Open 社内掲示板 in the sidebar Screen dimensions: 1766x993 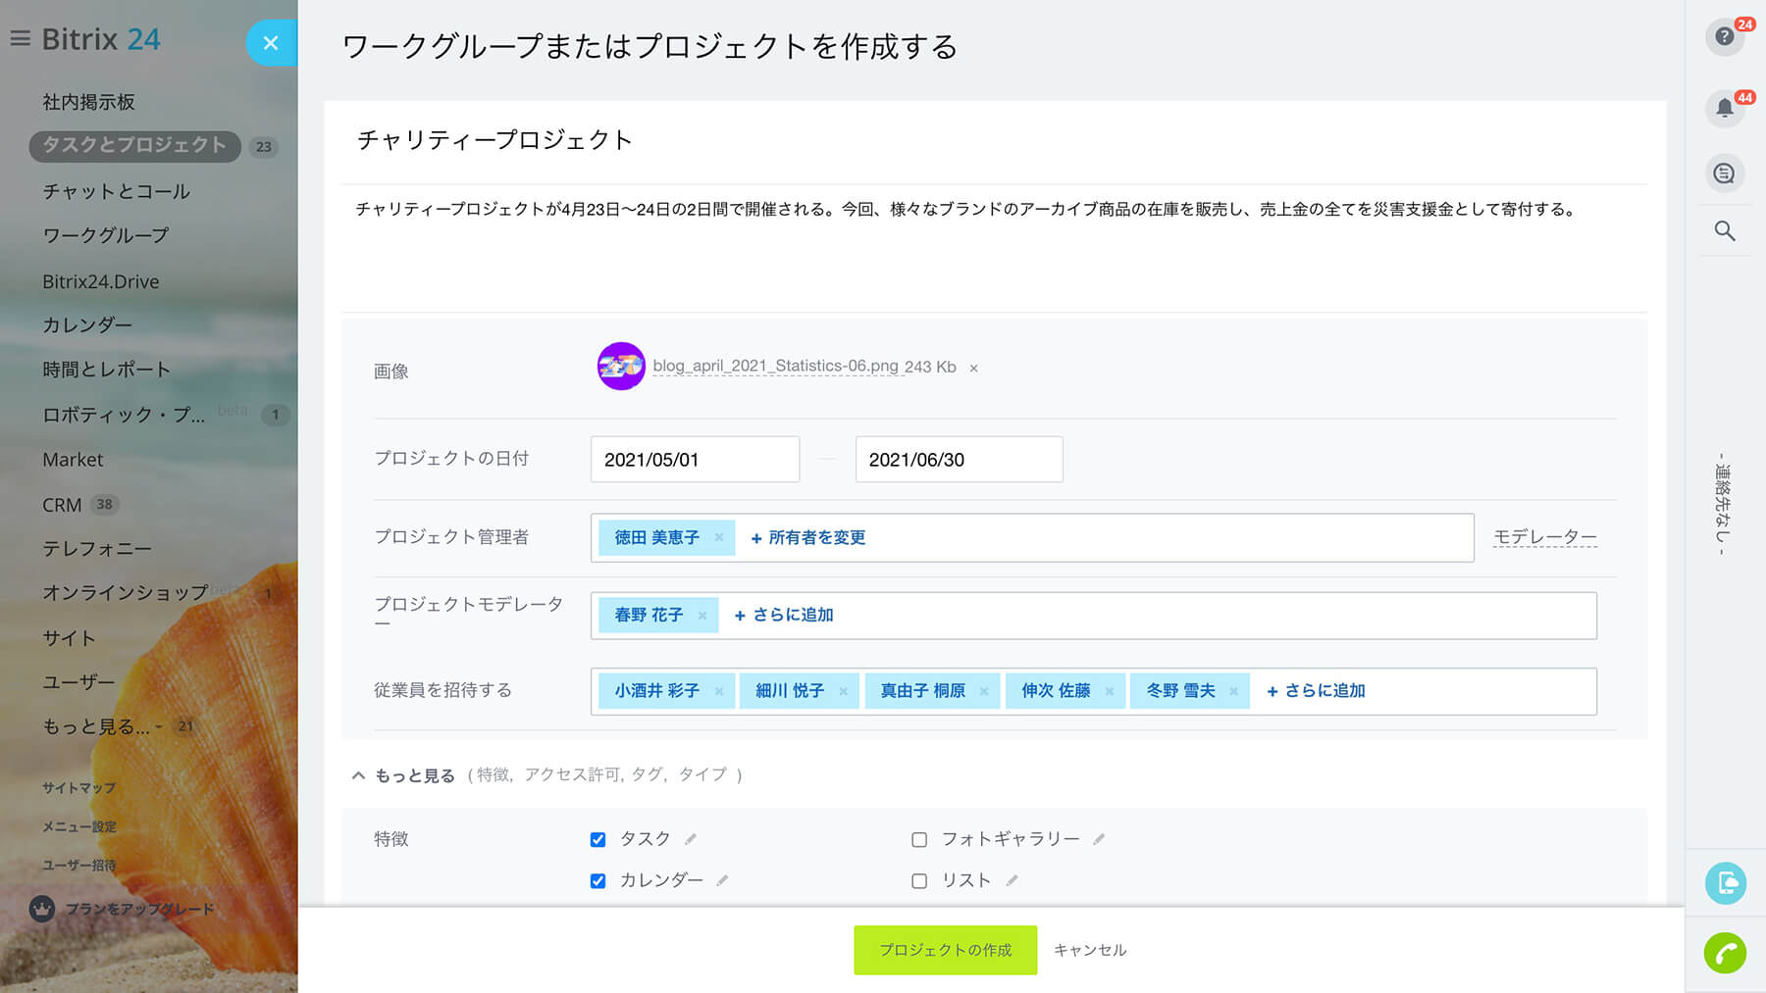pyautogui.click(x=88, y=102)
